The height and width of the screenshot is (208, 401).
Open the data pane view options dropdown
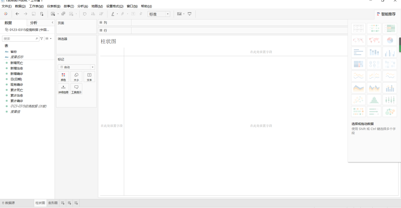[x=48, y=39]
